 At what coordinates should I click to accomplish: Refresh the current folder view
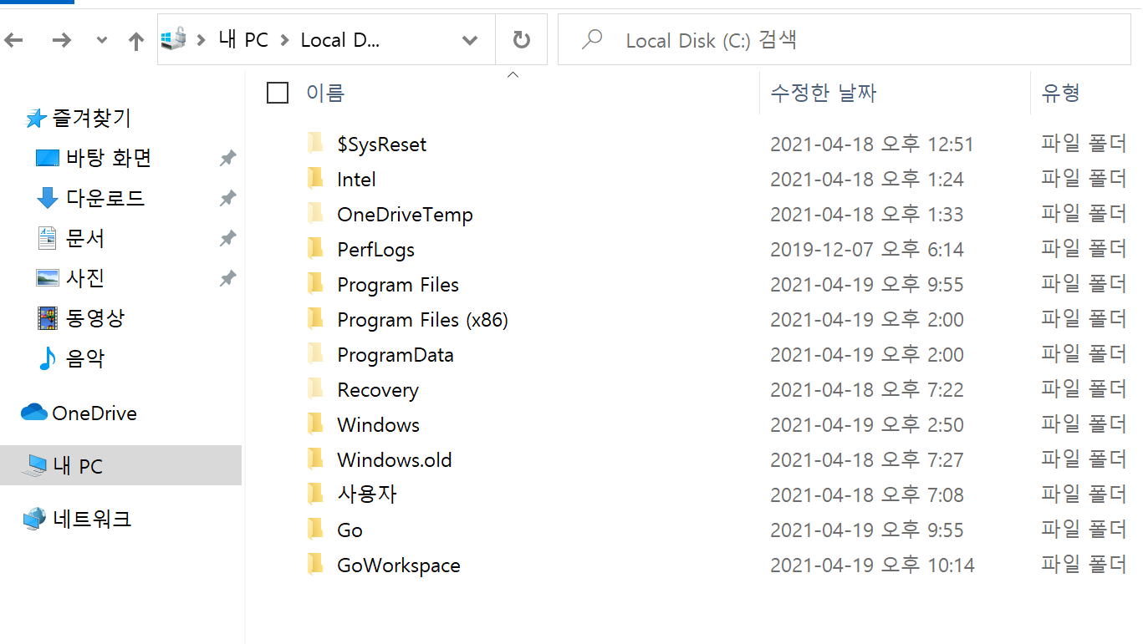pyautogui.click(x=521, y=40)
